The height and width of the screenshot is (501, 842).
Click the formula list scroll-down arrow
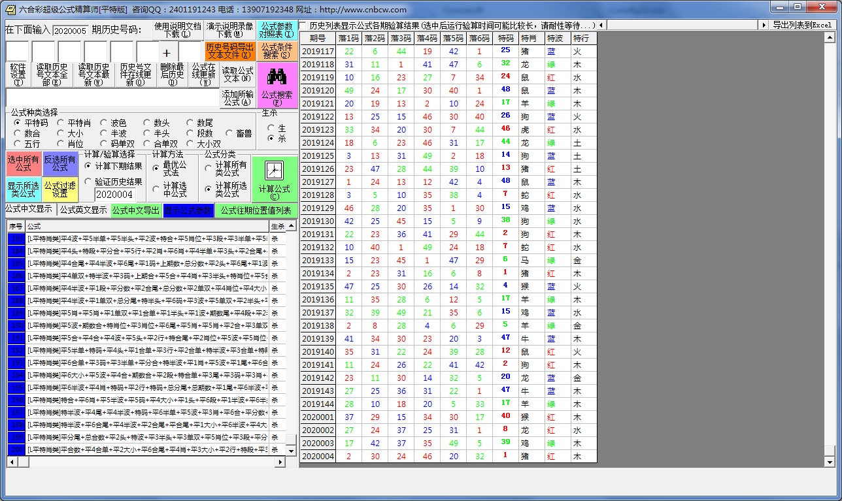292,450
